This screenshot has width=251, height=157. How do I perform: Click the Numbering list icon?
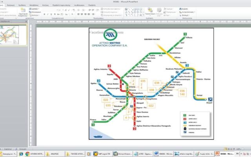(x=84, y=10)
